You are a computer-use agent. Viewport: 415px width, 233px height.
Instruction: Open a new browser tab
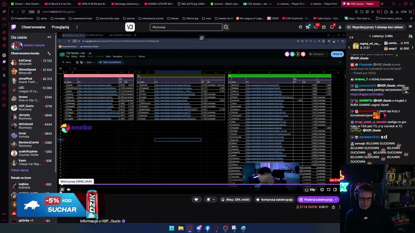tap(382, 4)
